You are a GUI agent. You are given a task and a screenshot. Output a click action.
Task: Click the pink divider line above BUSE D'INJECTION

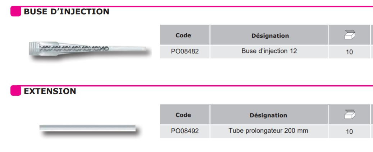coord(216,6)
